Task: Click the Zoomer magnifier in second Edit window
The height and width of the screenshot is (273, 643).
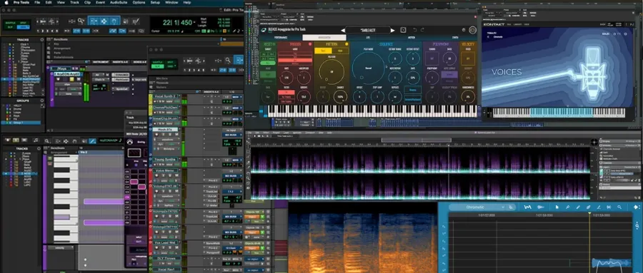Action: coord(228,60)
